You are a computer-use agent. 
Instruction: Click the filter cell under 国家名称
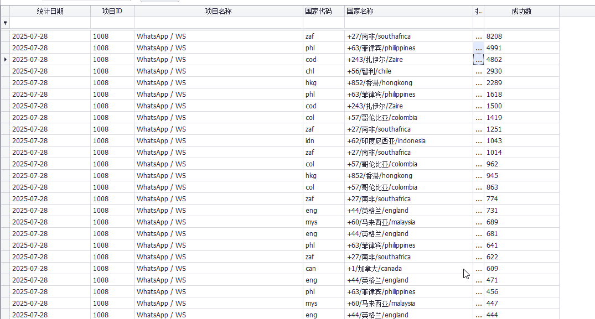point(408,23)
